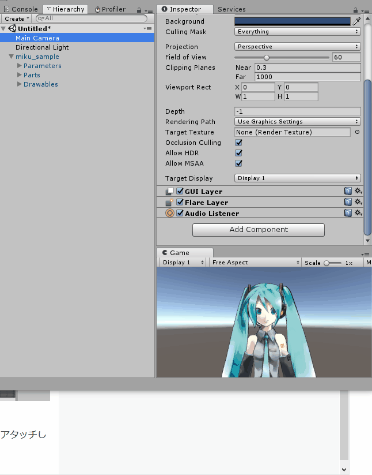The width and height of the screenshot is (372, 475).
Task: Switch to the Profiler tab
Action: [x=111, y=9]
